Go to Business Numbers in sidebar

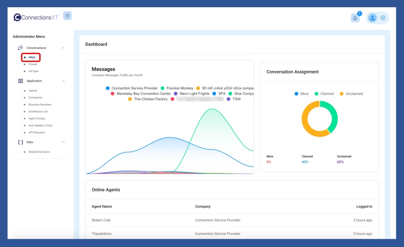tap(40, 105)
